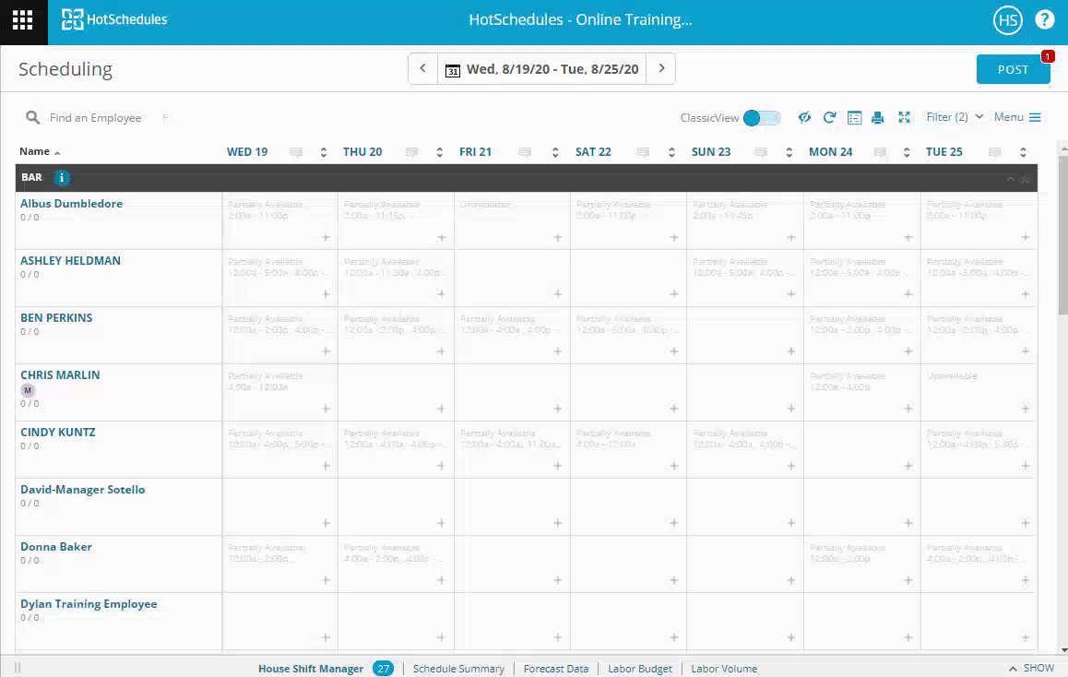Open the hamburger Menu
This screenshot has width=1068, height=677.
click(x=1017, y=117)
